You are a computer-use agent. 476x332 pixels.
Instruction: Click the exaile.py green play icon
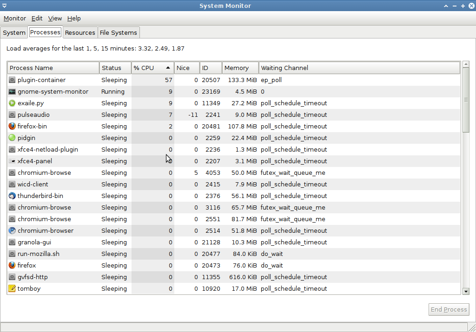[x=12, y=103]
